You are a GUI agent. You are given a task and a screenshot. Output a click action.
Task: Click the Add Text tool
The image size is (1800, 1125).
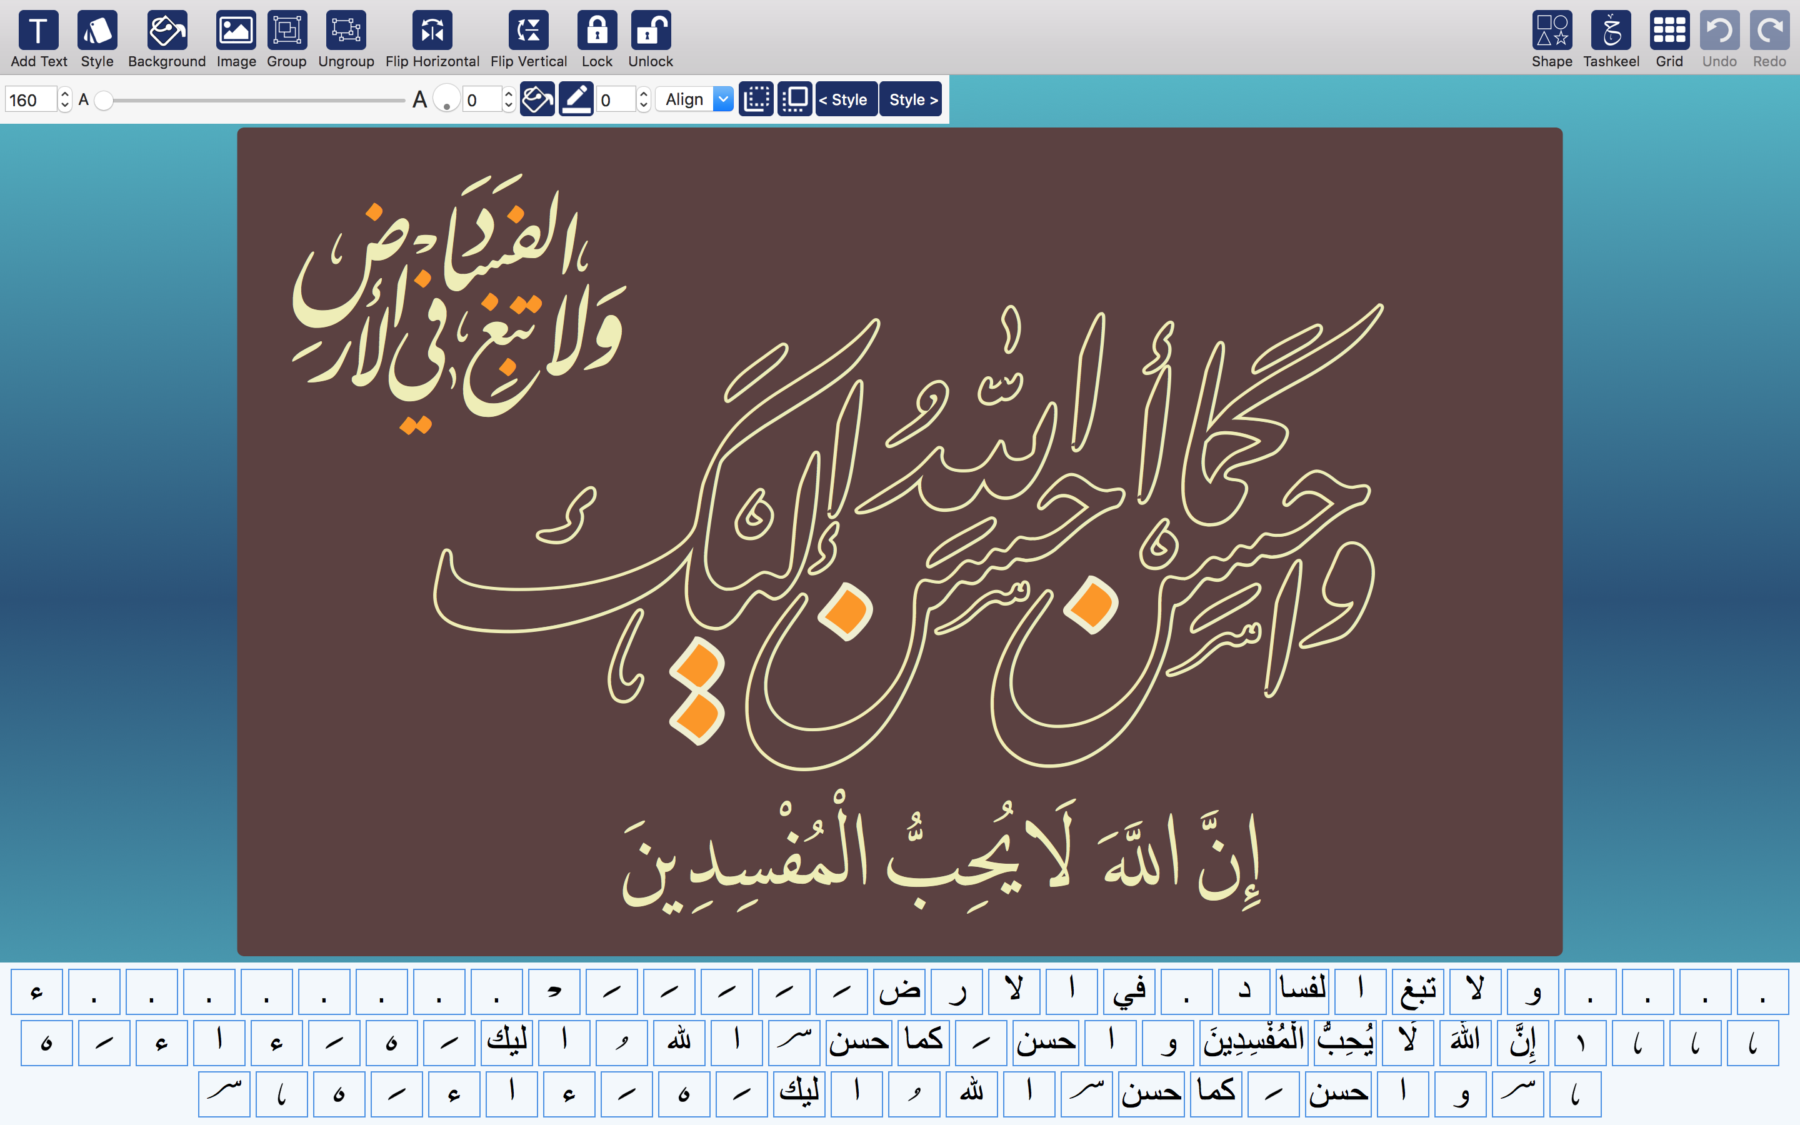[39, 39]
